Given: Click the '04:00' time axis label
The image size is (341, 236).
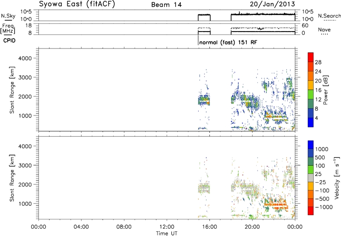Looking at the screenshot, I should (x=81, y=227).
